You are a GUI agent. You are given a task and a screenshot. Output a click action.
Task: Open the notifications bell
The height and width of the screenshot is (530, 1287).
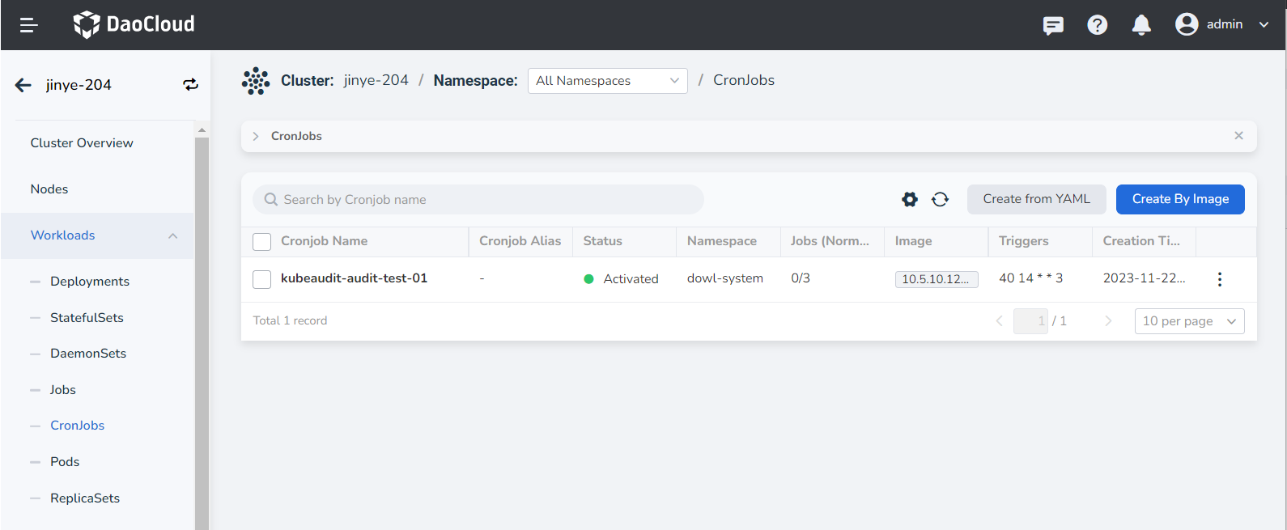pos(1141,25)
